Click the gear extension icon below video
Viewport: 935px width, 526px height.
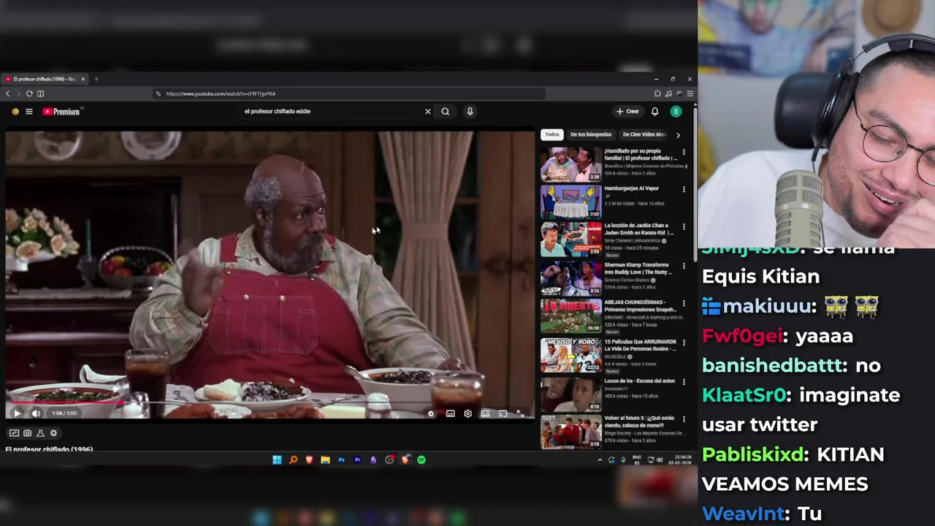[x=53, y=433]
